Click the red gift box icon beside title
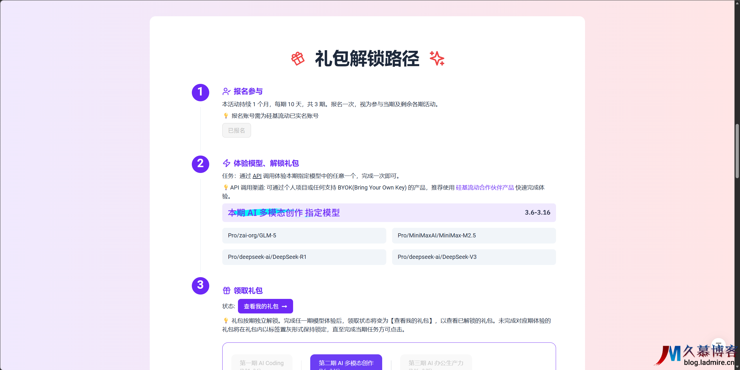 point(298,59)
